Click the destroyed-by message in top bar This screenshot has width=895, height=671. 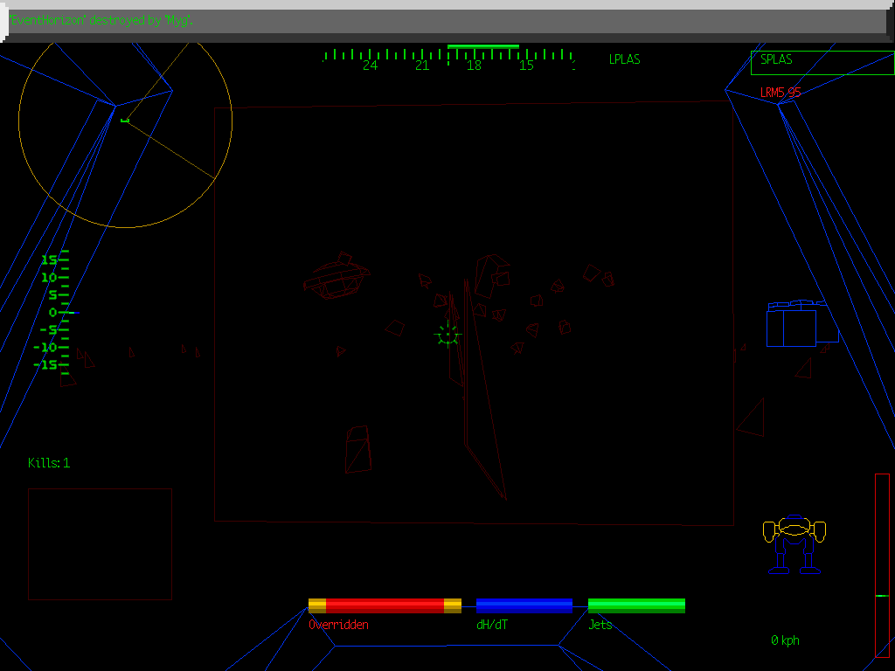[x=102, y=20]
